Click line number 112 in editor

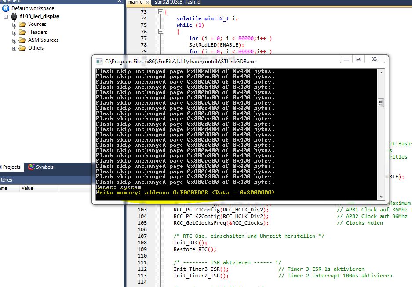(142, 269)
